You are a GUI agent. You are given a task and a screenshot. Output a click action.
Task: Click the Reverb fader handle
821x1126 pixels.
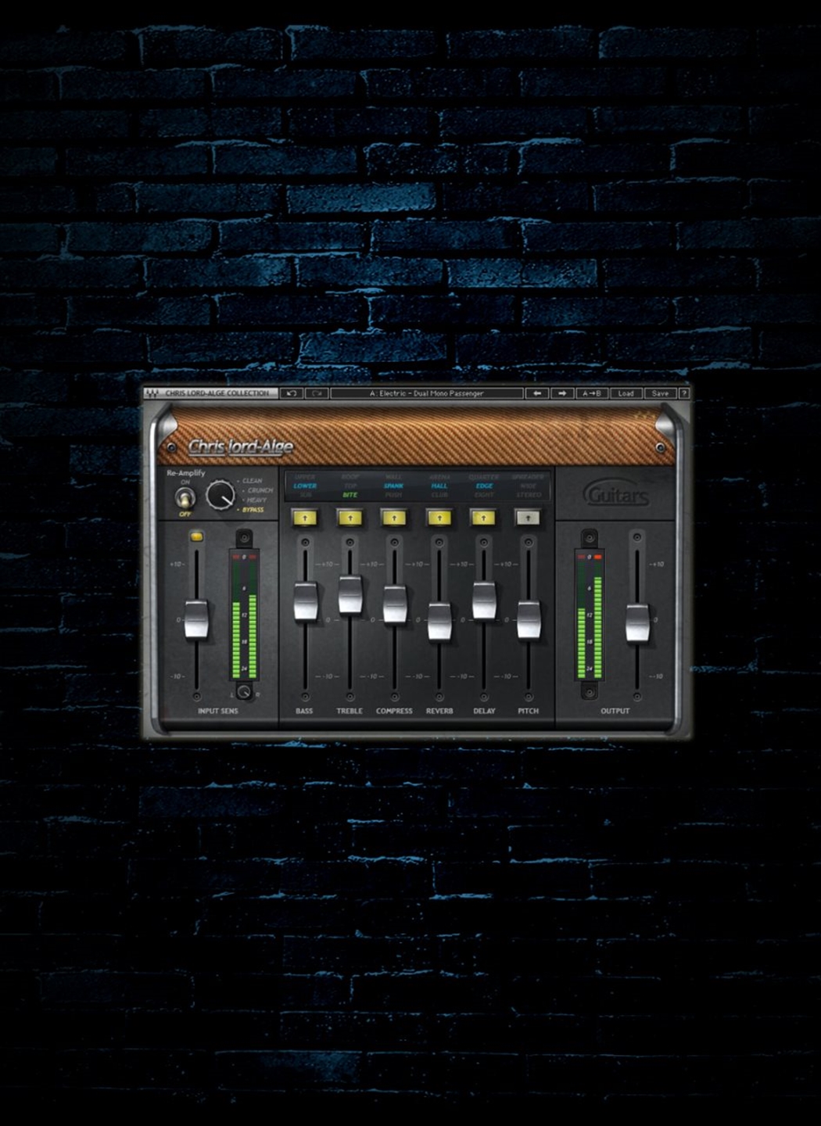point(439,622)
